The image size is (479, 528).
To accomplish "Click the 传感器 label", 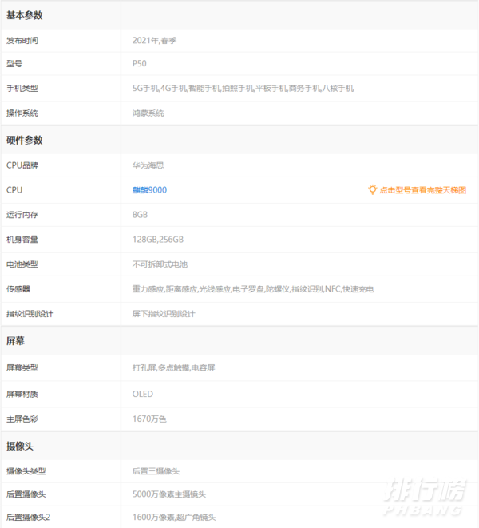I will (18, 289).
